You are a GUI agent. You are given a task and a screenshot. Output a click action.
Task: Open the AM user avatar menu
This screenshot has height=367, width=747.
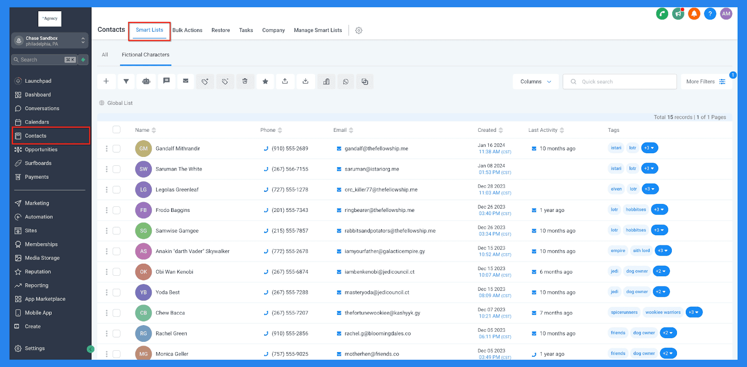tap(726, 14)
